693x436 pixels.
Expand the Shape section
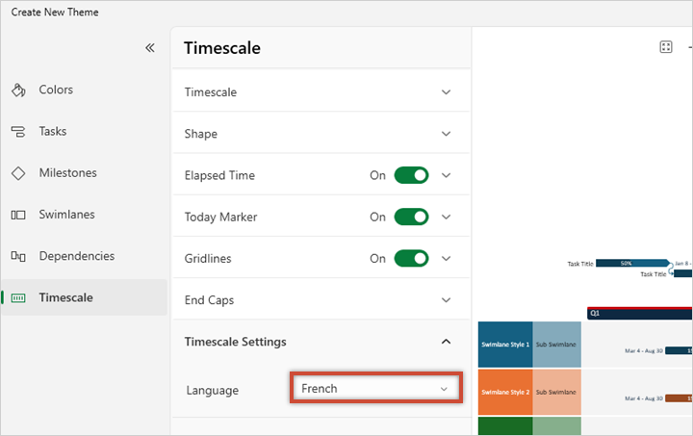click(446, 134)
